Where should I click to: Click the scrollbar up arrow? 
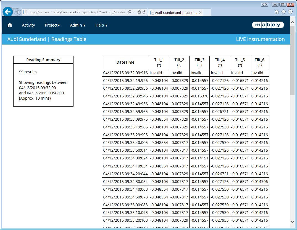point(293,22)
